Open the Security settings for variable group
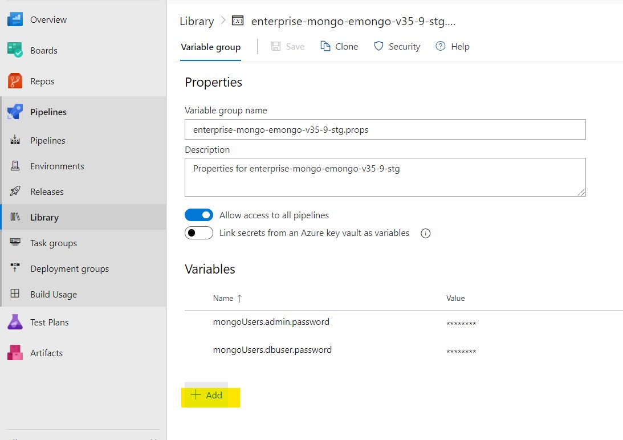Image resolution: width=623 pixels, height=440 pixels. 397,47
